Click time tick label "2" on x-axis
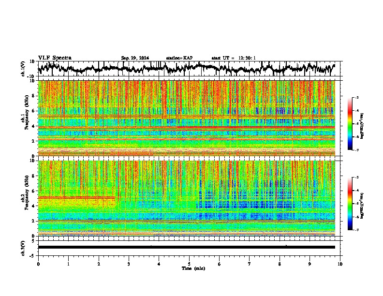 (99, 264)
